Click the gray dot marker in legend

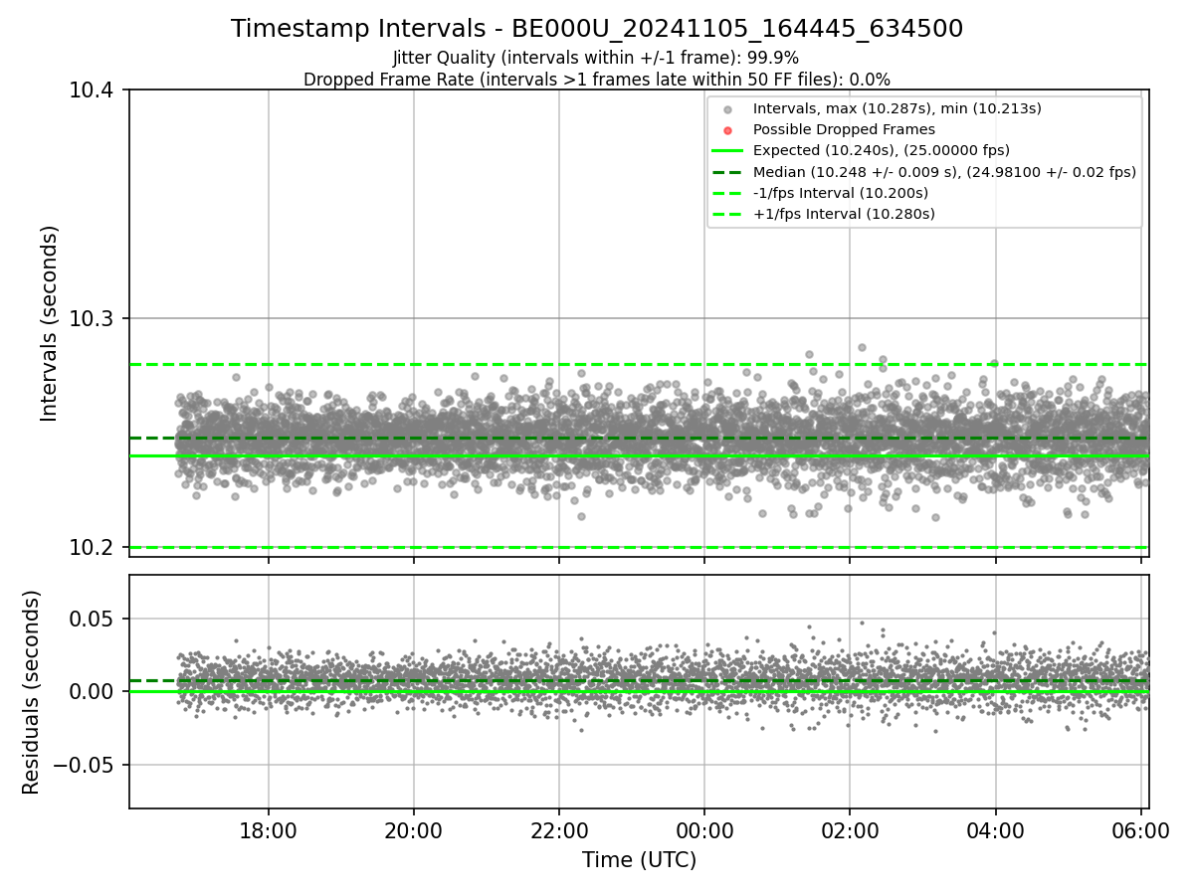[x=727, y=109]
